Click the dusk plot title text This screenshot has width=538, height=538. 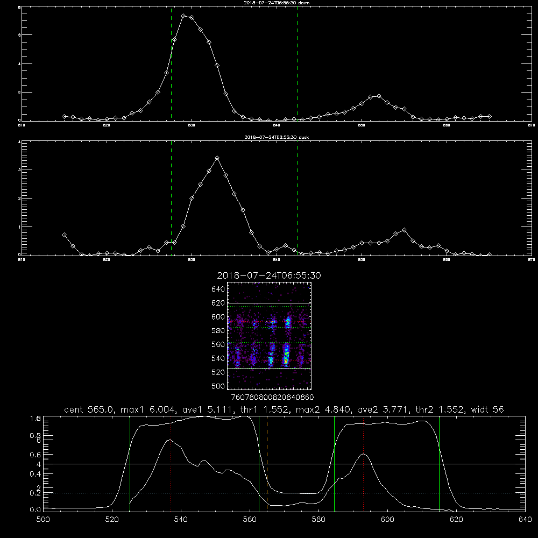(277, 137)
